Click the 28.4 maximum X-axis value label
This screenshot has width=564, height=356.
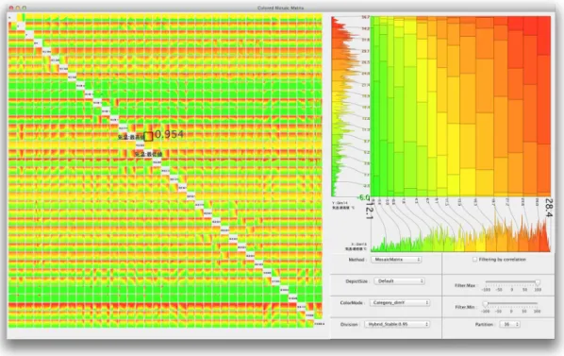[x=549, y=208]
